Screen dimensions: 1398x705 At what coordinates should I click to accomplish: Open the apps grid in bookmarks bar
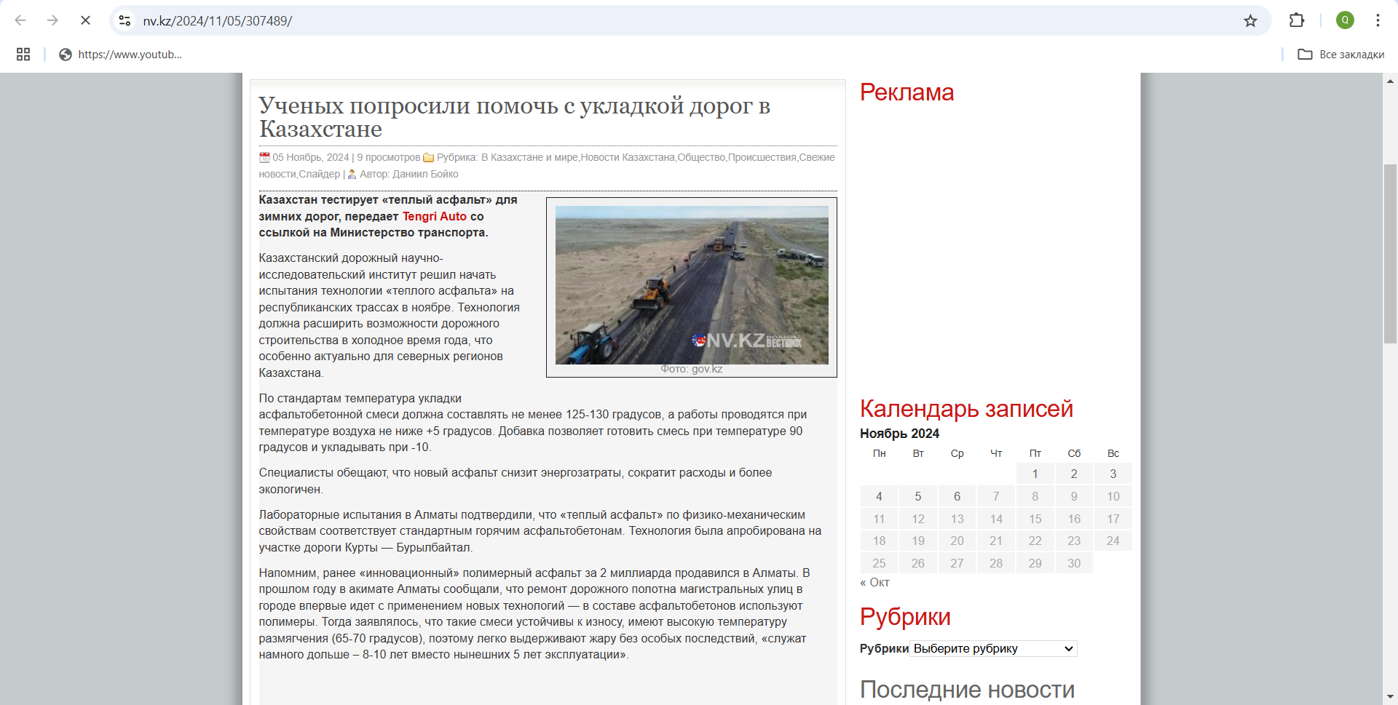(x=23, y=55)
